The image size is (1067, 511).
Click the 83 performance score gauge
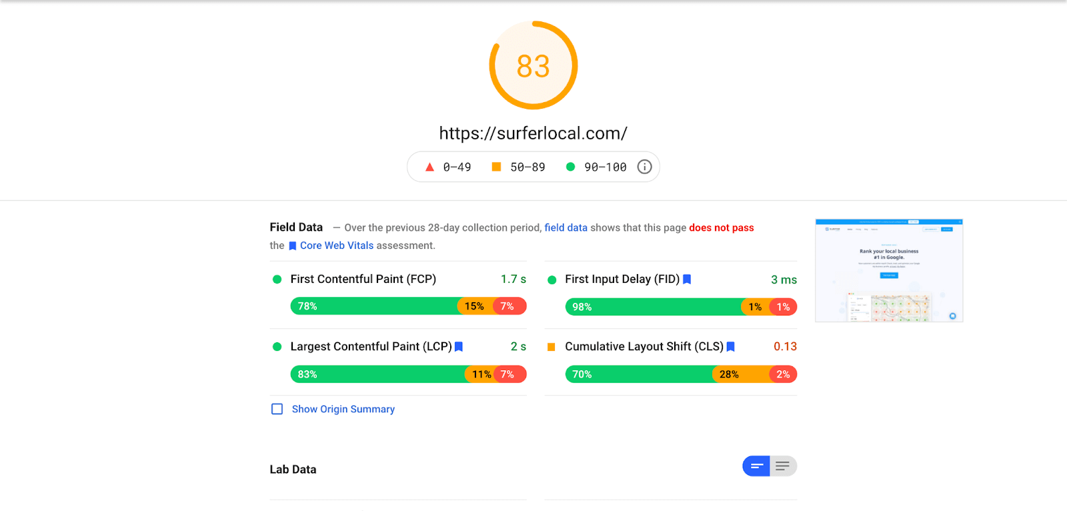click(533, 65)
